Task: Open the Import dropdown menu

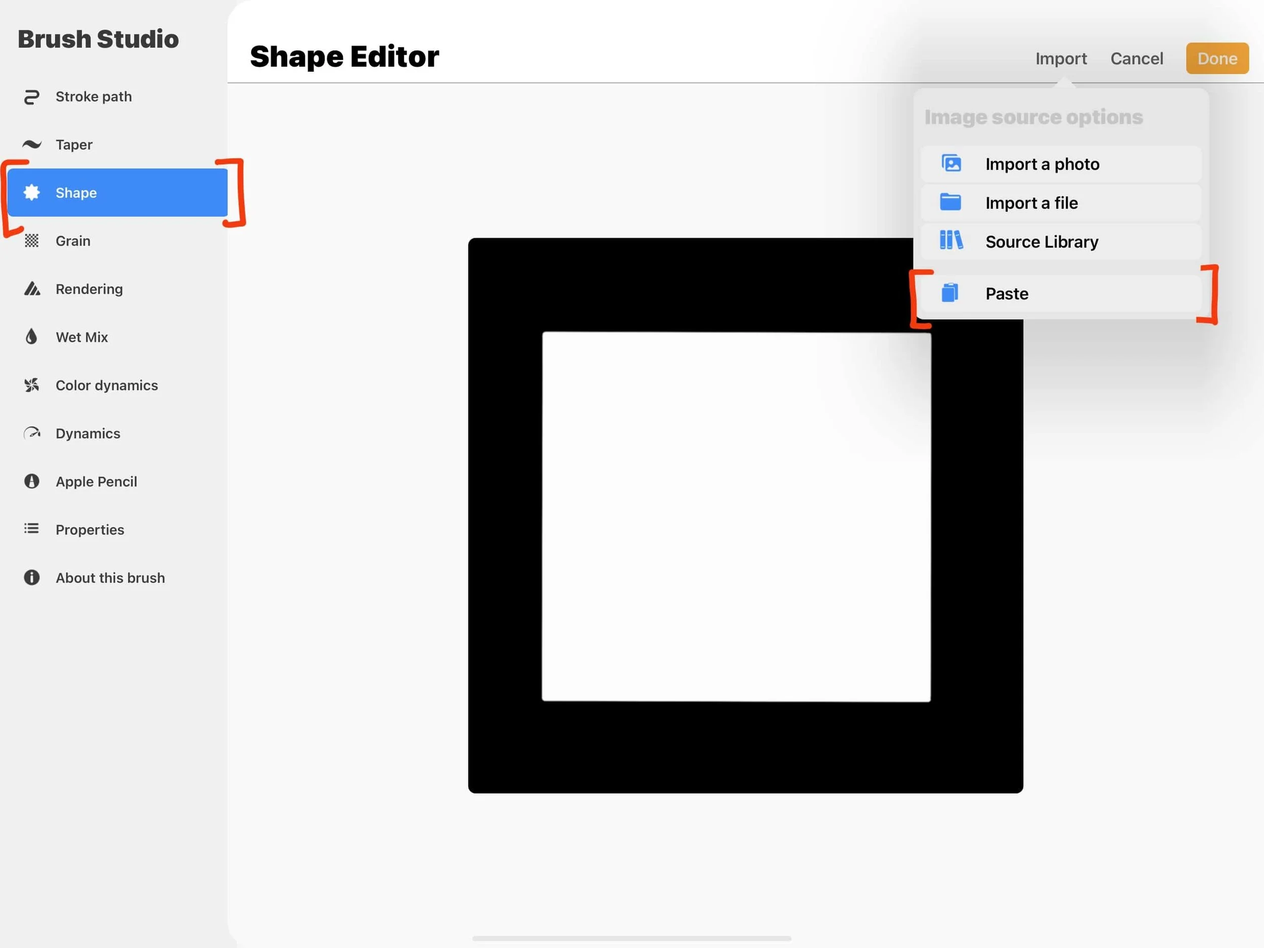Action: tap(1061, 58)
